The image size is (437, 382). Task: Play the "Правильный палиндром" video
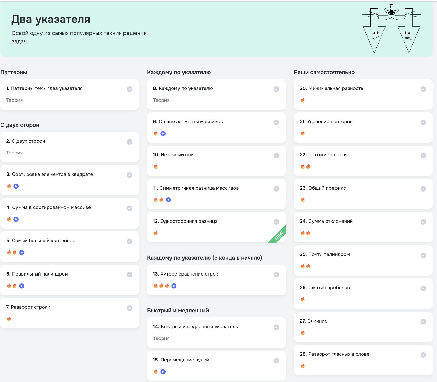click(x=22, y=286)
